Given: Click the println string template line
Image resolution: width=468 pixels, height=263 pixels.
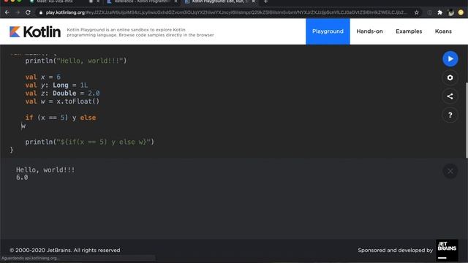Looking at the screenshot, I should (89, 142).
